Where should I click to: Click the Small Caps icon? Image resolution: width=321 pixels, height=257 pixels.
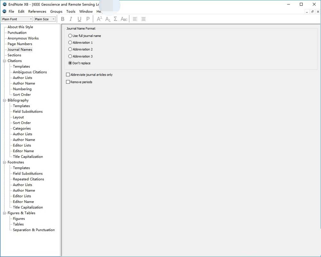point(124,19)
